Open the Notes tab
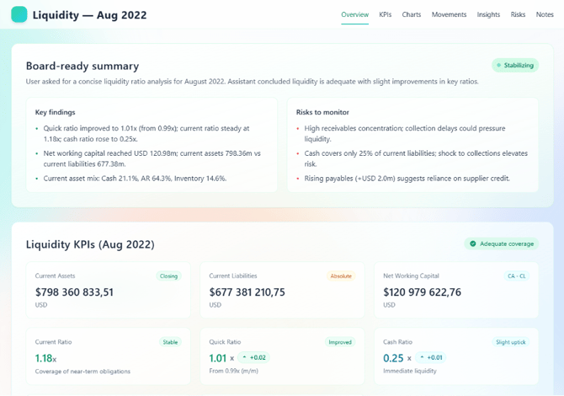564x396 pixels. 545,14
